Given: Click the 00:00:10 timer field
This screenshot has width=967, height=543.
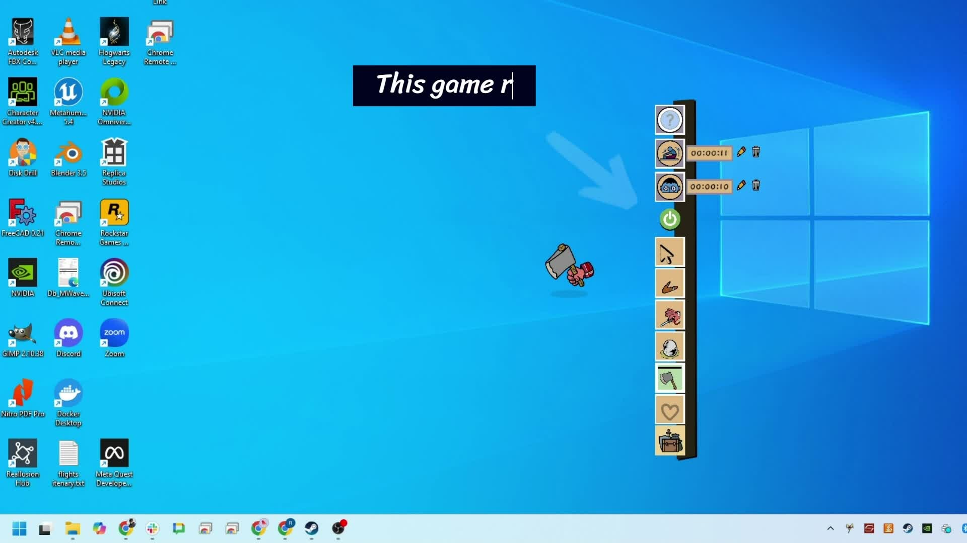Looking at the screenshot, I should (x=709, y=187).
